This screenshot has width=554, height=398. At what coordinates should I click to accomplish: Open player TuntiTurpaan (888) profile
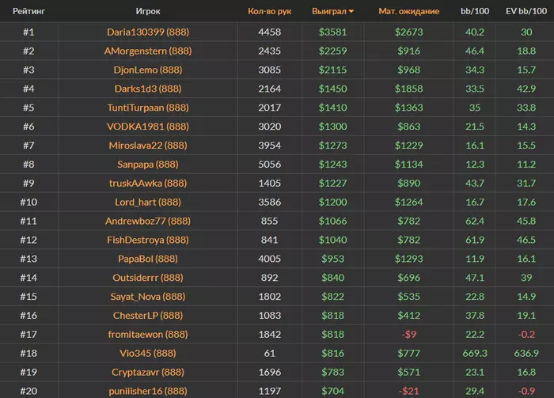tap(148, 108)
